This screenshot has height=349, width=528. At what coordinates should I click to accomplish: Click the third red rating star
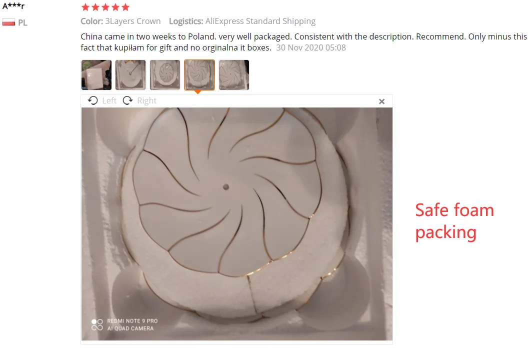tap(105, 7)
